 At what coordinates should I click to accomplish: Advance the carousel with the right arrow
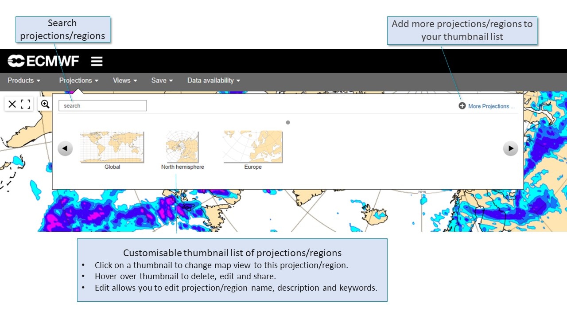coord(510,148)
